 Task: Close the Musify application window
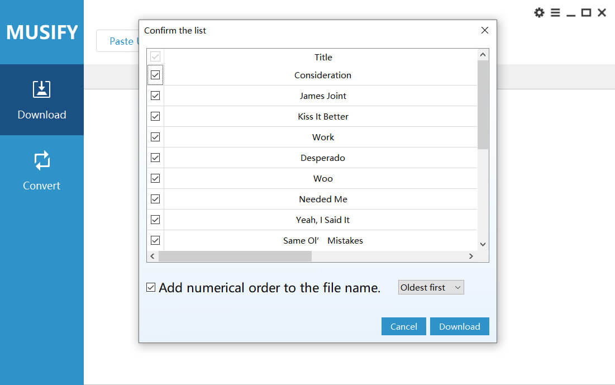(602, 12)
